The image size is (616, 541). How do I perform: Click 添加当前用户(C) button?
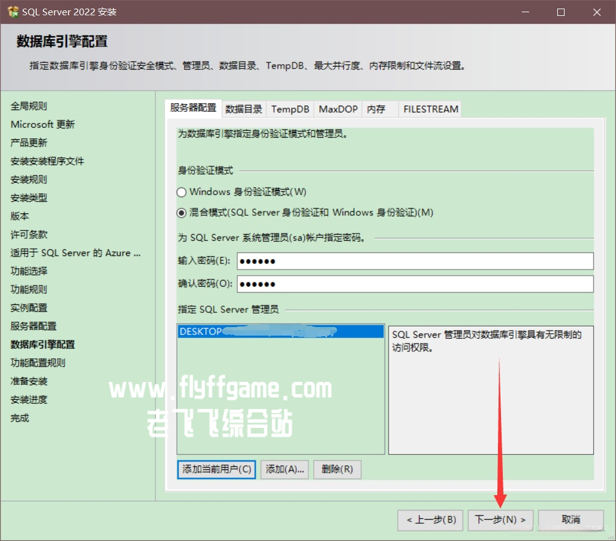tap(217, 469)
